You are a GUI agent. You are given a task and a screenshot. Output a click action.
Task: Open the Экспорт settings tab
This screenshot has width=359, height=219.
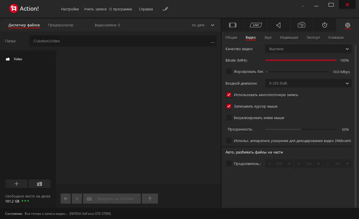313,38
